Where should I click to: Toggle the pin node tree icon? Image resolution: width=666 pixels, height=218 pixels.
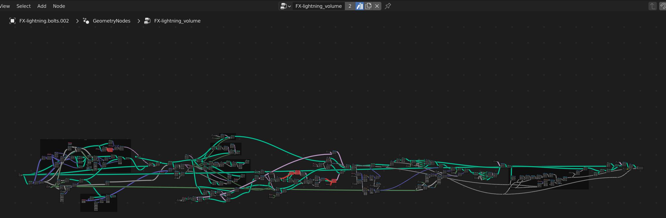pyautogui.click(x=388, y=6)
